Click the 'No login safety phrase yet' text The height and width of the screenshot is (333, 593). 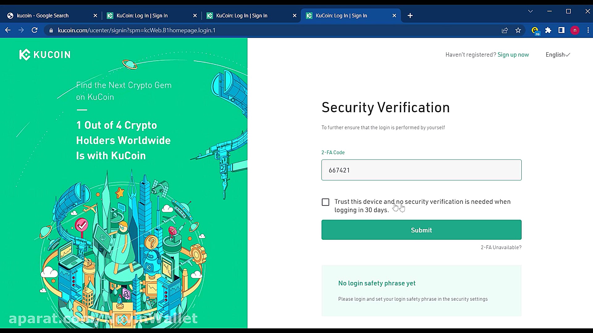pyautogui.click(x=377, y=283)
